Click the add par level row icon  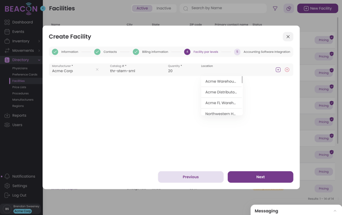coord(278,70)
